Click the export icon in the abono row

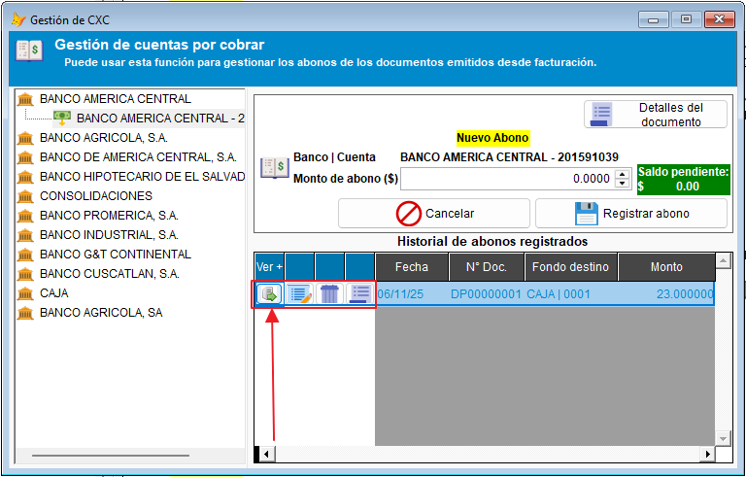click(x=269, y=294)
